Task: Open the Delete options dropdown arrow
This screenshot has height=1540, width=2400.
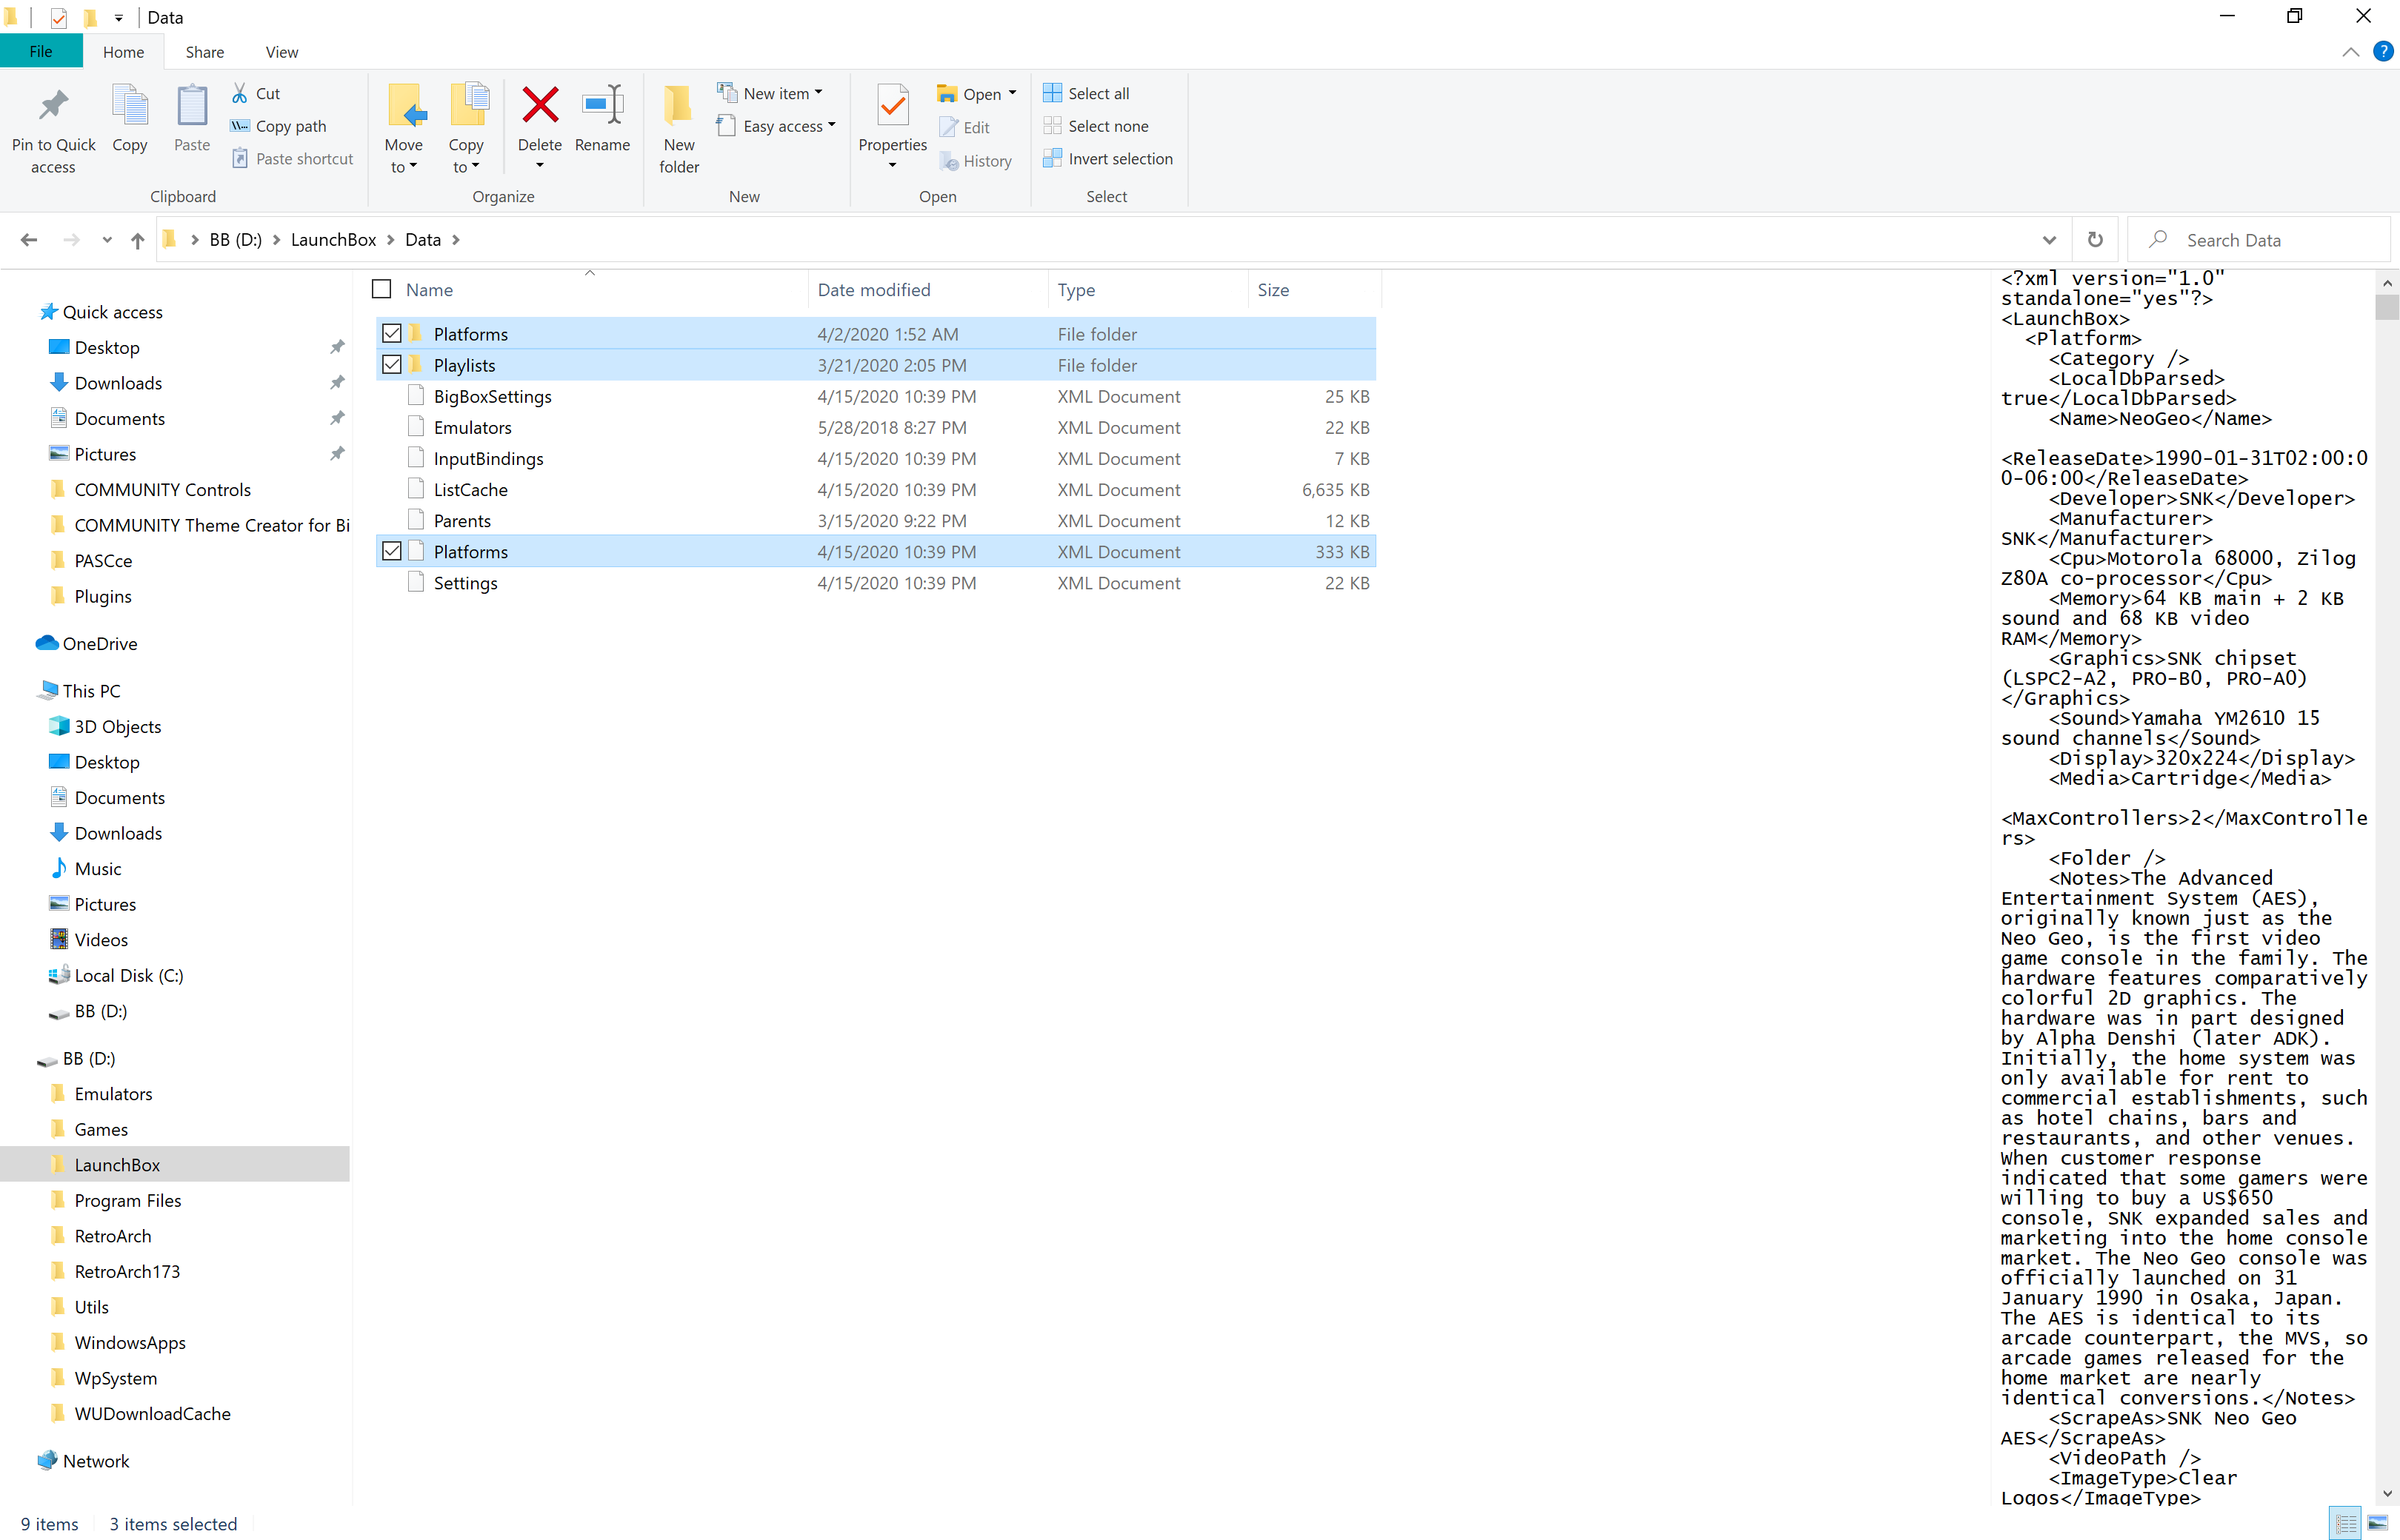Action: tap(540, 166)
